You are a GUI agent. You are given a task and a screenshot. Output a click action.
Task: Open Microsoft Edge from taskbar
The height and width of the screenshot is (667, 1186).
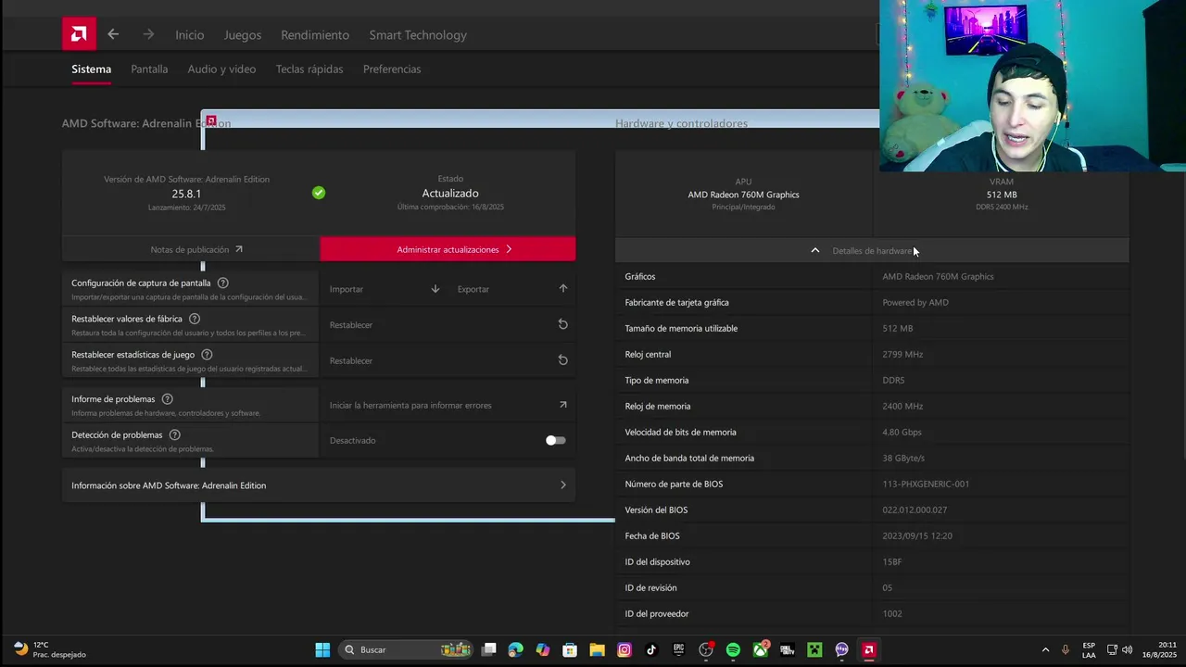pos(515,649)
